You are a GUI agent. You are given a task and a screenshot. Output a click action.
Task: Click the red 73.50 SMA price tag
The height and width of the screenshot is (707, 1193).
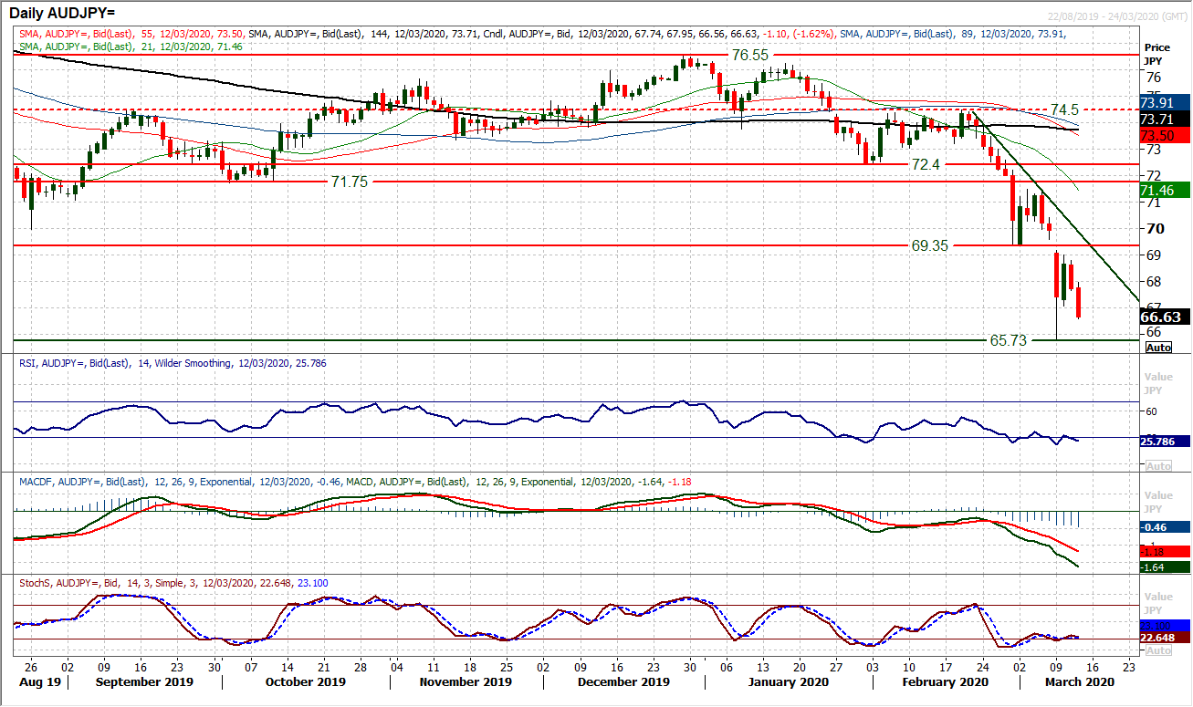point(1164,135)
